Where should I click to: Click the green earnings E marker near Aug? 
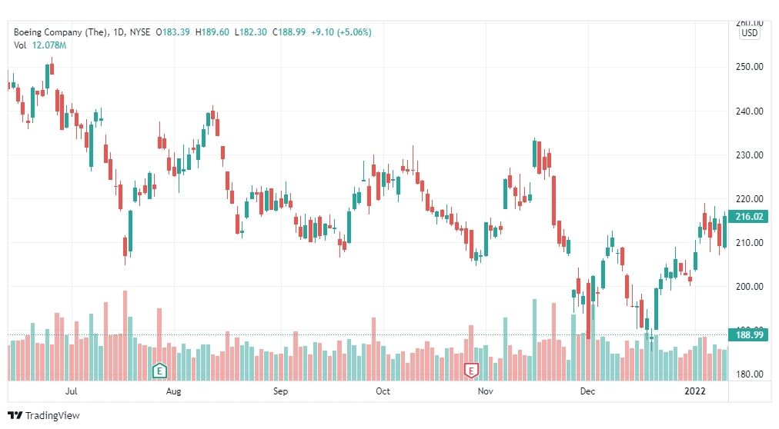coord(159,370)
